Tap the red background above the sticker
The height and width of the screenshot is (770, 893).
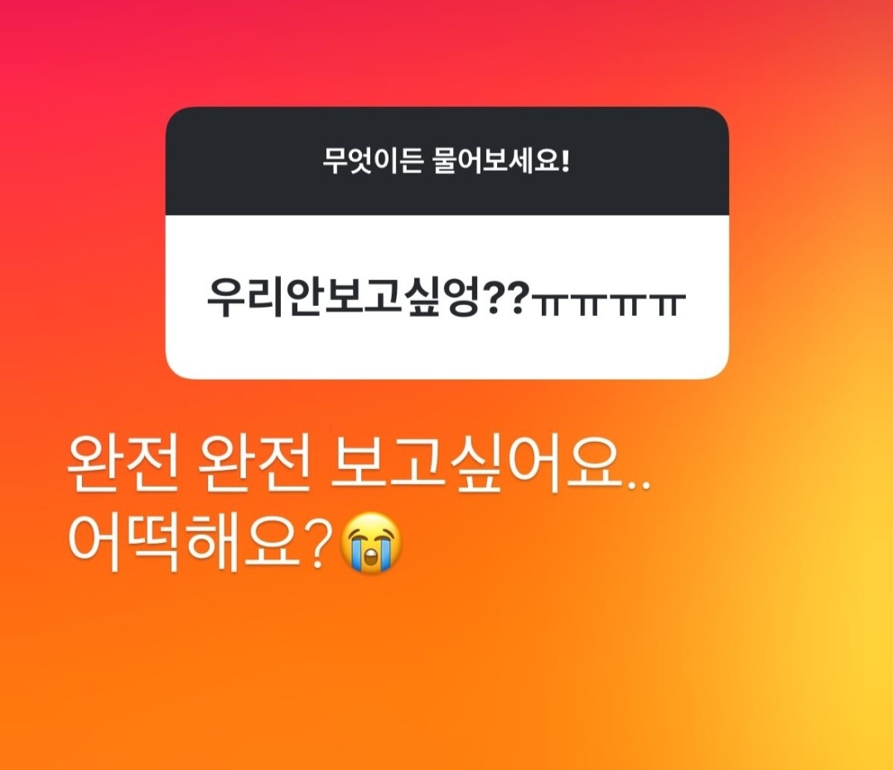pyautogui.click(x=446, y=51)
